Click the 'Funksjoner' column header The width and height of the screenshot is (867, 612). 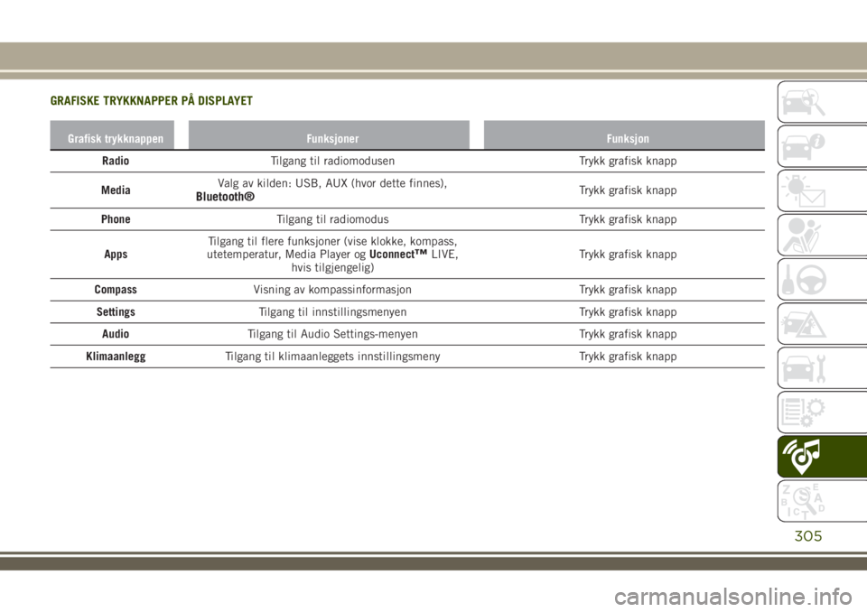pyautogui.click(x=329, y=134)
